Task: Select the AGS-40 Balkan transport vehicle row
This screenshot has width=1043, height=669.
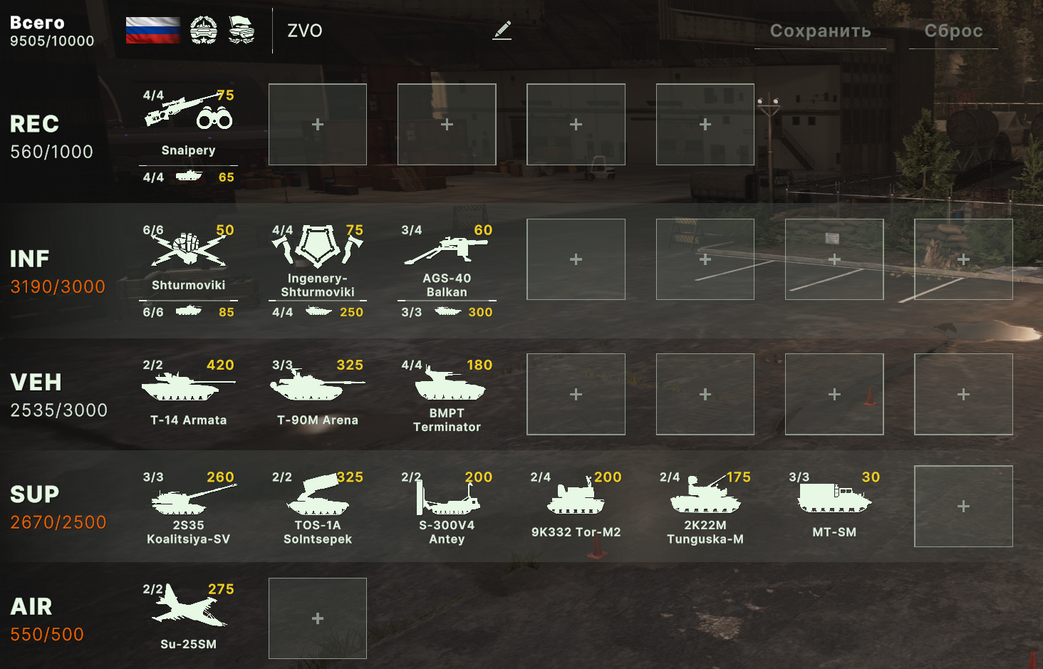Action: (x=447, y=312)
